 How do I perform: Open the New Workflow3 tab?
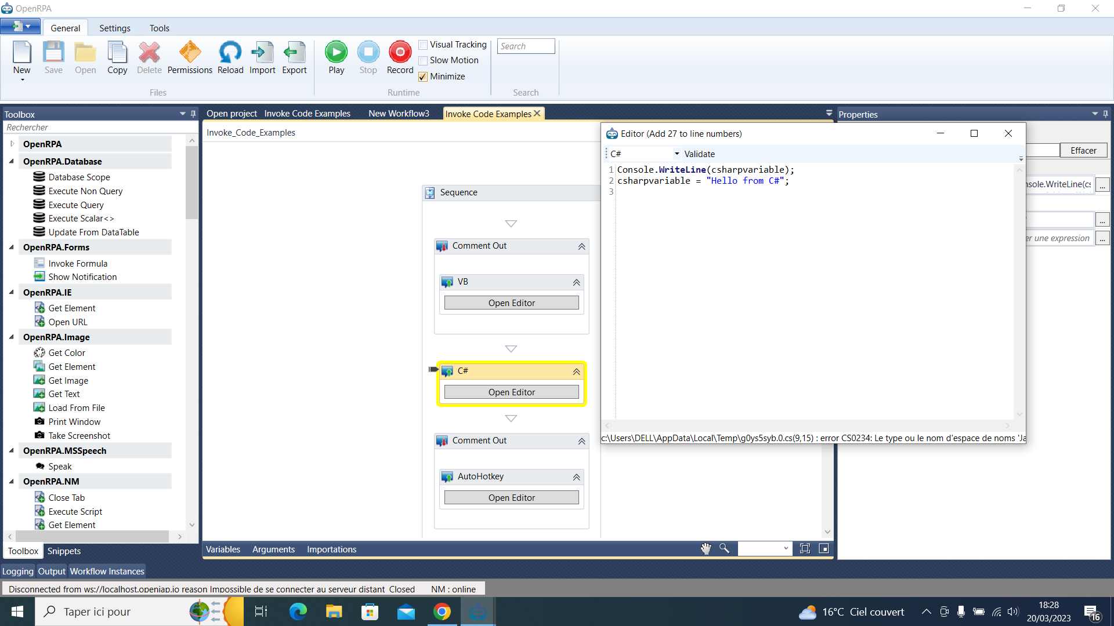(x=399, y=114)
